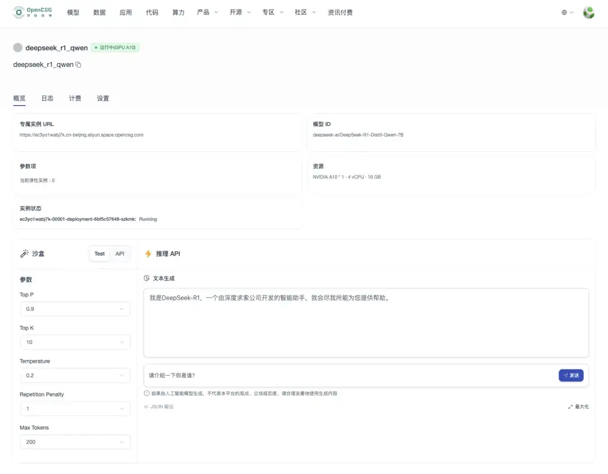Click the lightning bolt inference icon
608x474 pixels.
click(x=148, y=254)
